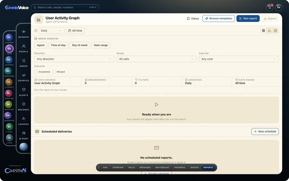
Task: Switch to the E-Sign app
Action: click(x=9, y=127)
